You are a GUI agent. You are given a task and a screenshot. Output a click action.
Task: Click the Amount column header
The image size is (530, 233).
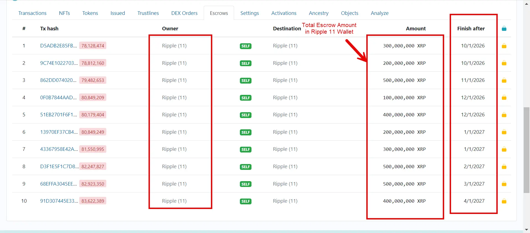(x=416, y=28)
